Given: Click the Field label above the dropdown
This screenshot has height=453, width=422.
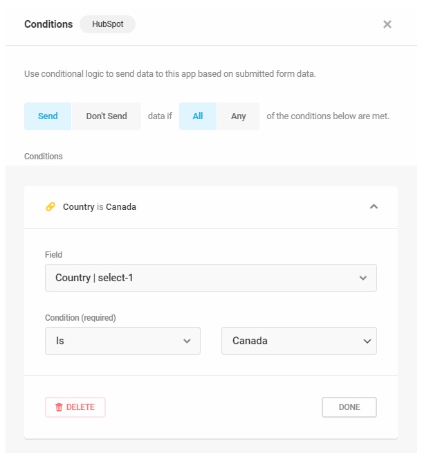Looking at the screenshot, I should 54,255.
